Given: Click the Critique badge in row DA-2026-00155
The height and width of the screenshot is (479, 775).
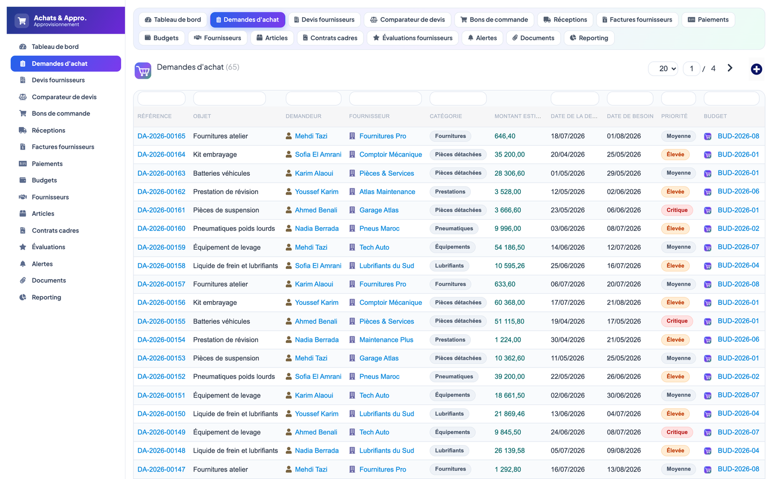Looking at the screenshot, I should [677, 321].
